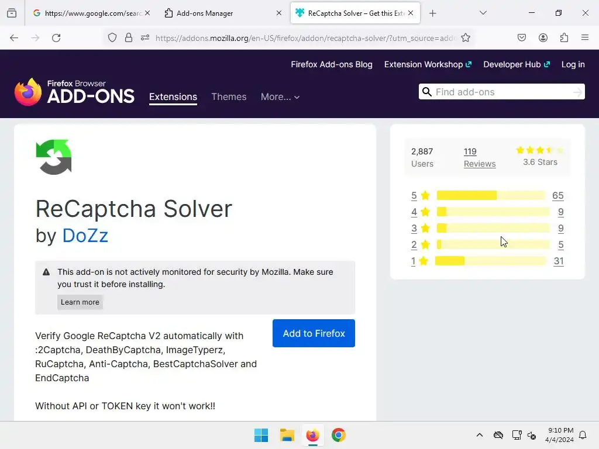The image size is (599, 449).
Task: Close the Add-ons Manager tab
Action: click(279, 13)
